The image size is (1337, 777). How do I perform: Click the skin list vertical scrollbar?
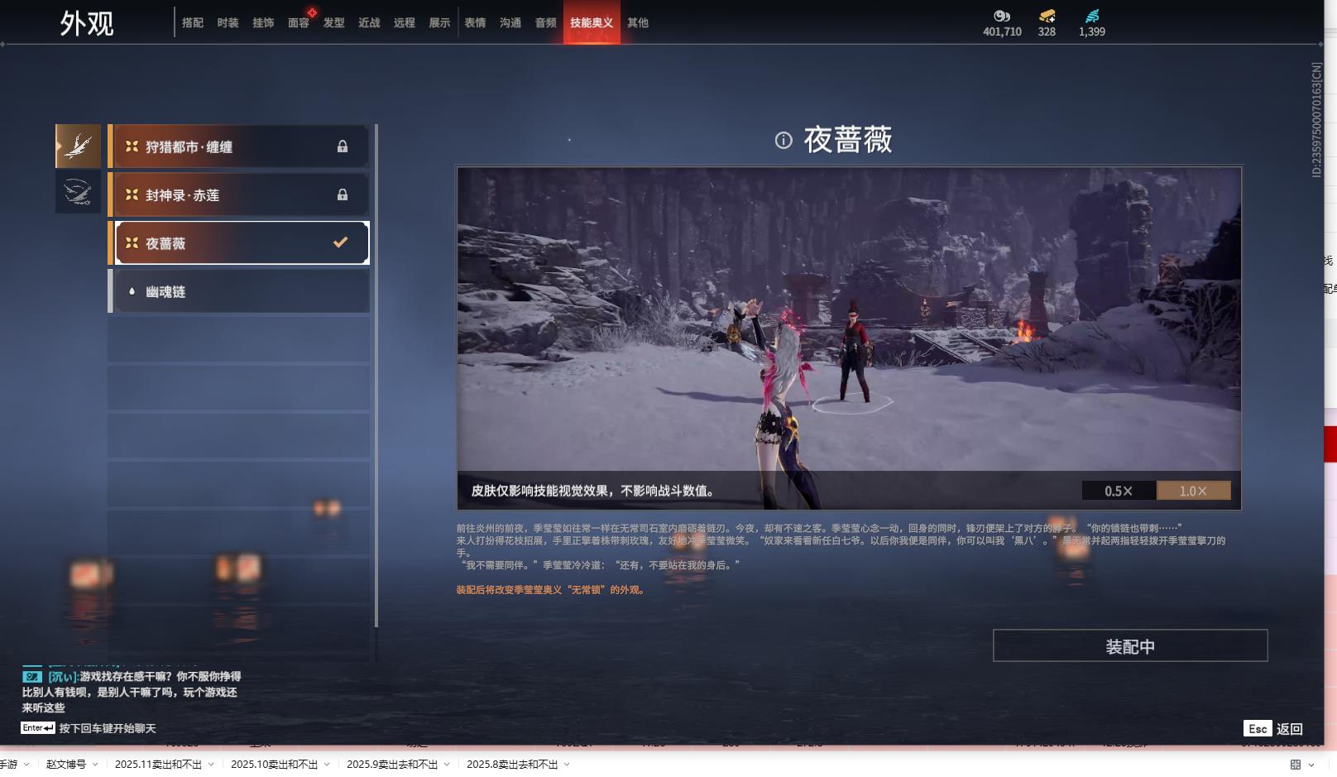(376, 376)
